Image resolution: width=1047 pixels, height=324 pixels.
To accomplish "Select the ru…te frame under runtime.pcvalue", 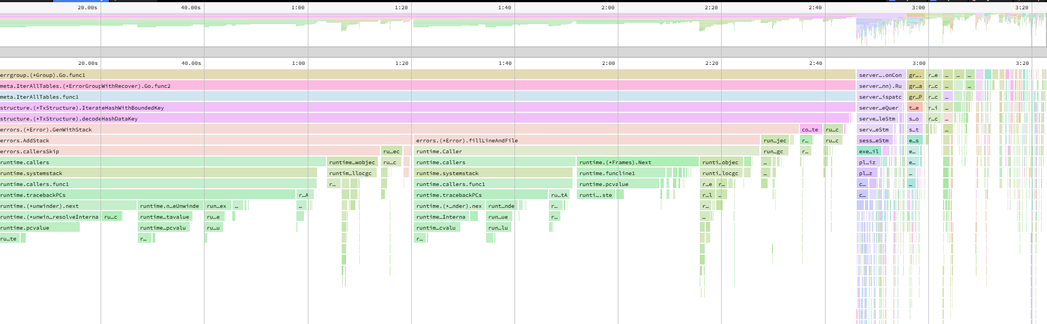I will (x=9, y=238).
